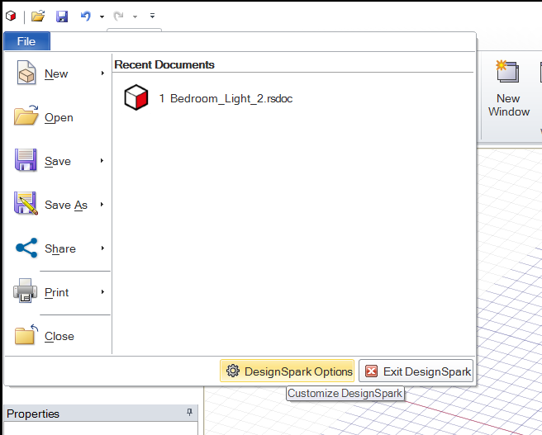Image resolution: width=542 pixels, height=435 pixels.
Task: Select the File tab
Action: pyautogui.click(x=26, y=41)
